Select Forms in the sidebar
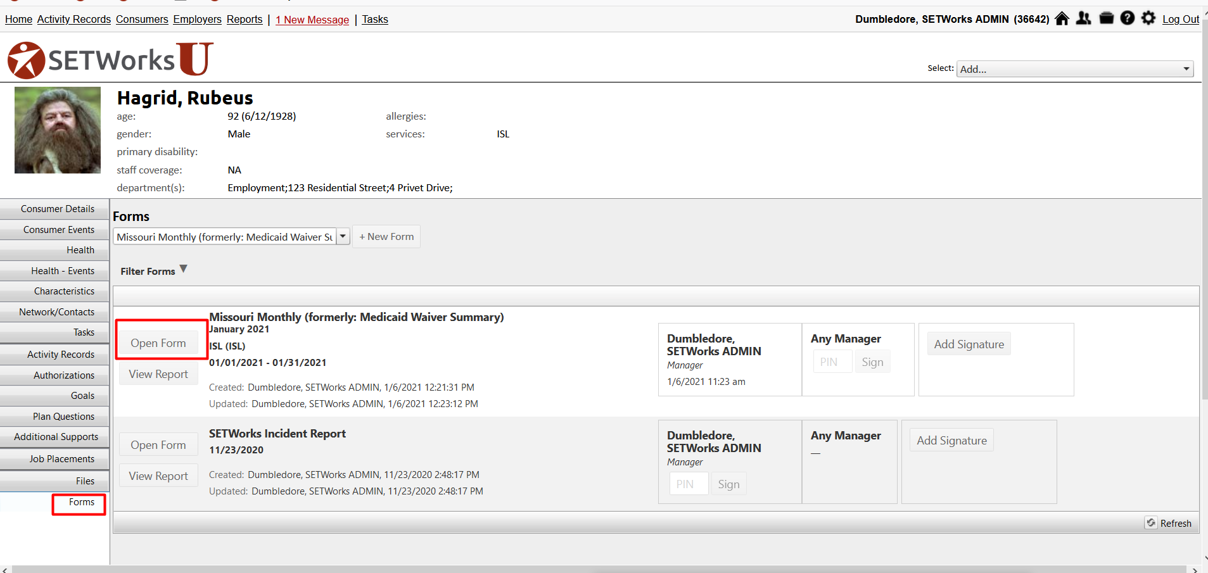 point(54,502)
